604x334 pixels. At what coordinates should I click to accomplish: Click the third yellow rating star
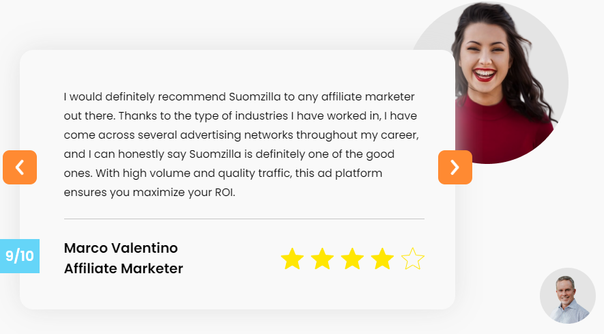pos(352,259)
